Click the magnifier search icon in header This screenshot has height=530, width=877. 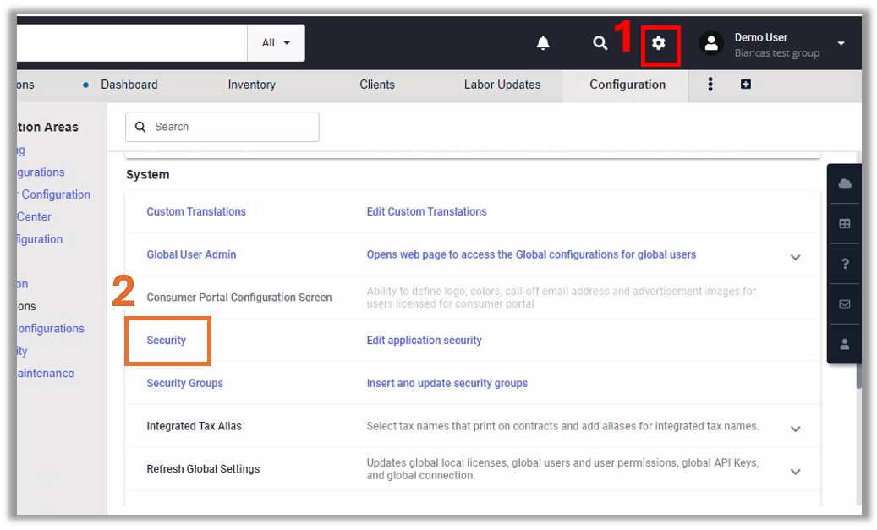click(x=600, y=43)
